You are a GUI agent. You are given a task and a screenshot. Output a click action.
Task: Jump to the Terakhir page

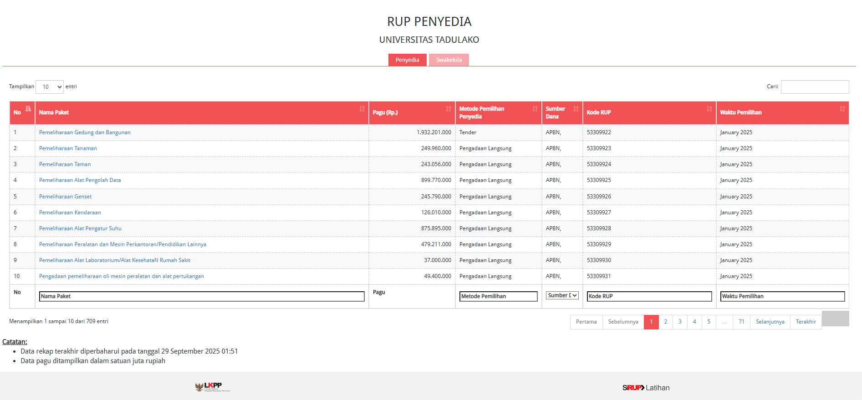pos(806,322)
